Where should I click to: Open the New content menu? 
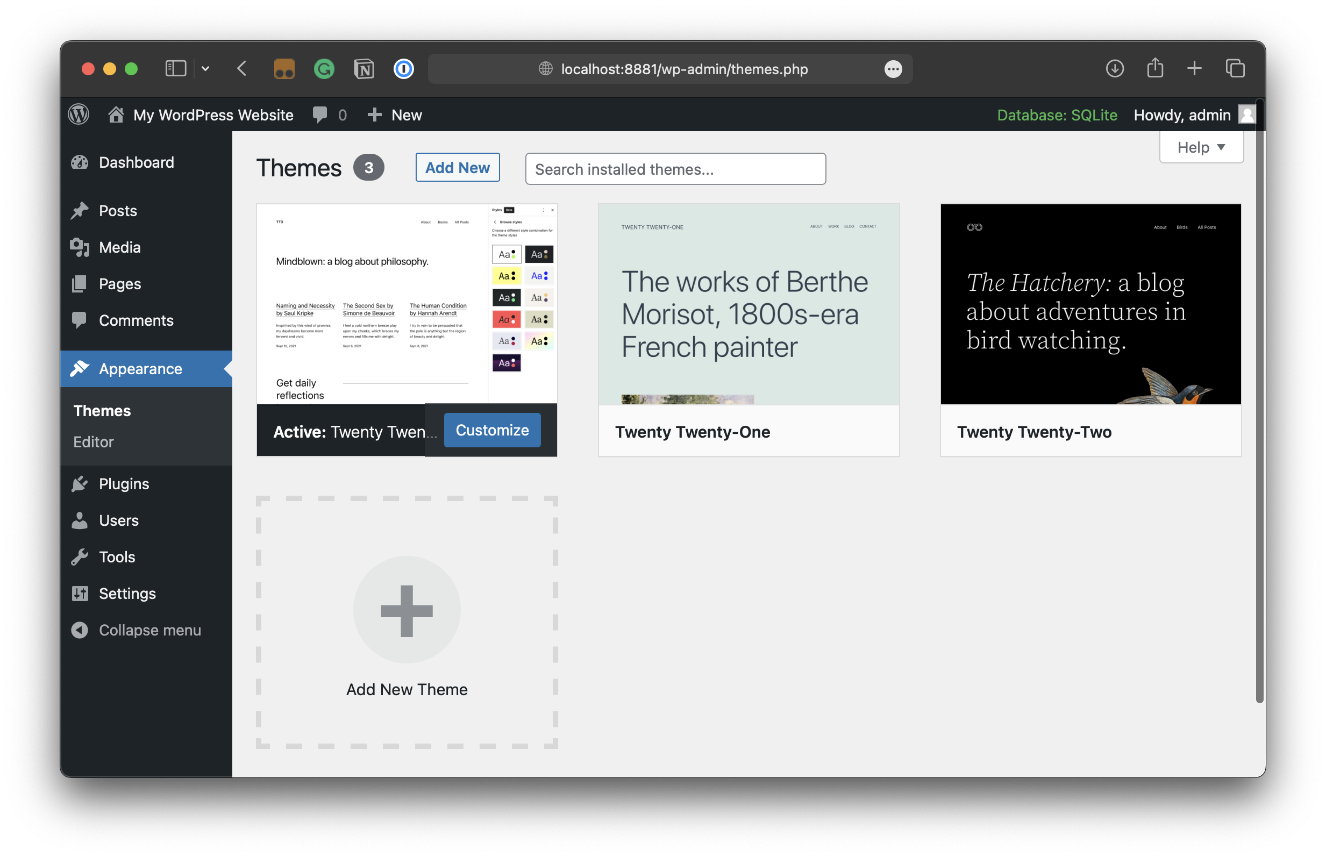(x=395, y=115)
